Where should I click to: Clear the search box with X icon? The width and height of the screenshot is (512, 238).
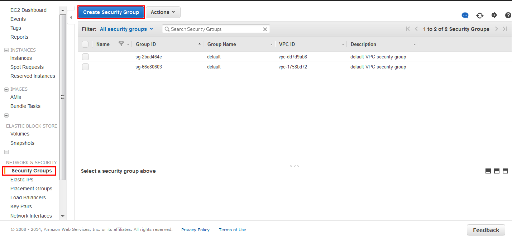(265, 29)
